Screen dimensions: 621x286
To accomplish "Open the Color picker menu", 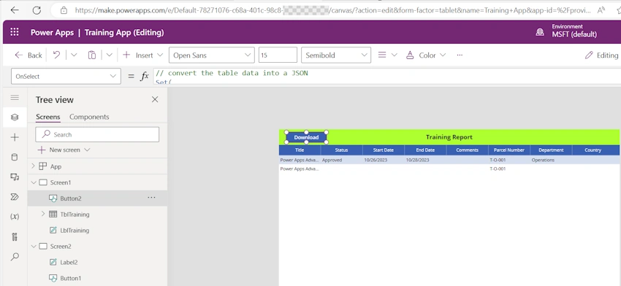I will 426,55.
